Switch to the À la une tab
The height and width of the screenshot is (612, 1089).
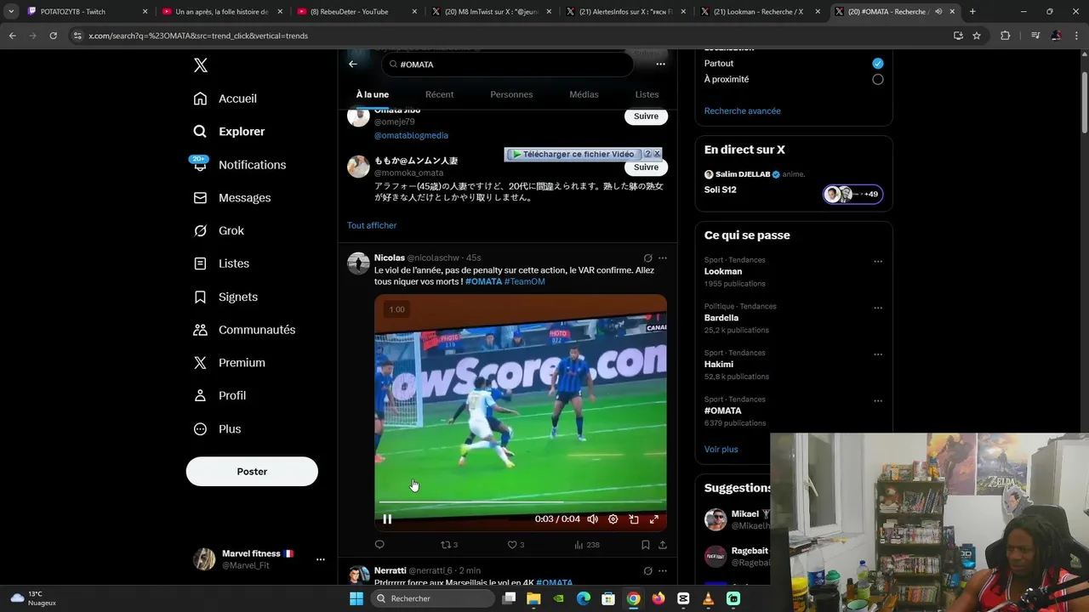pyautogui.click(x=373, y=94)
